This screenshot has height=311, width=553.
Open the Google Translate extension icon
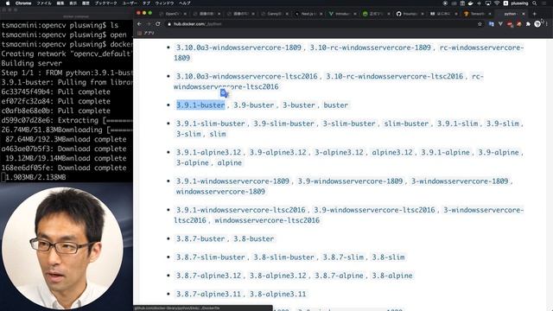point(492,24)
